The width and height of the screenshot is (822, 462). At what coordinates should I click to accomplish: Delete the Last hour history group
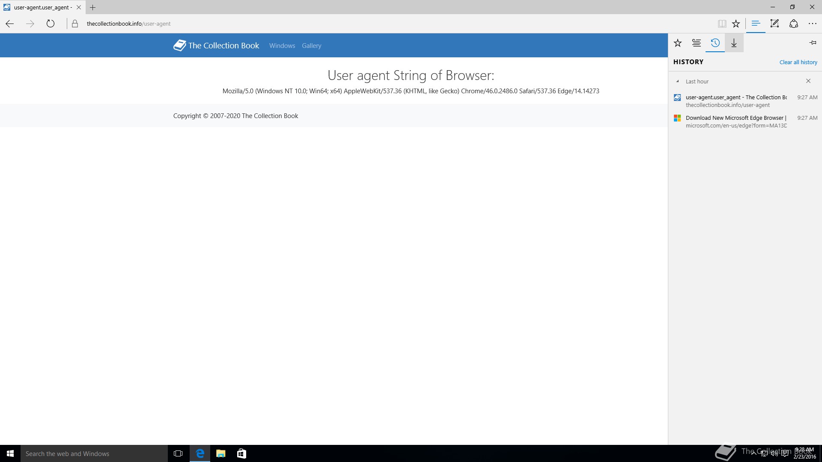point(808,81)
